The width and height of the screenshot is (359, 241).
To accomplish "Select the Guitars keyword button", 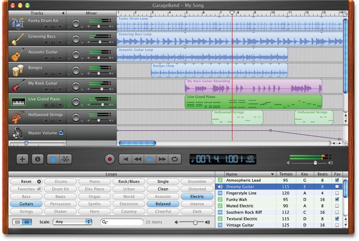I will [x=26, y=204].
